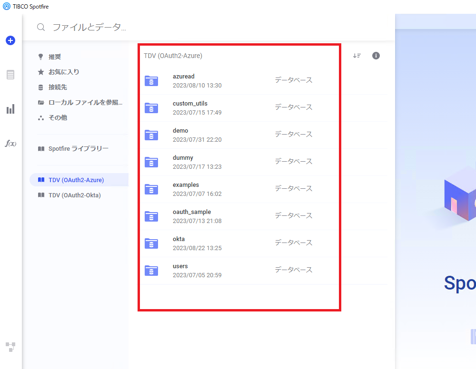
Task: Open the f(x) analytic tools icon
Action: pyautogui.click(x=10, y=144)
